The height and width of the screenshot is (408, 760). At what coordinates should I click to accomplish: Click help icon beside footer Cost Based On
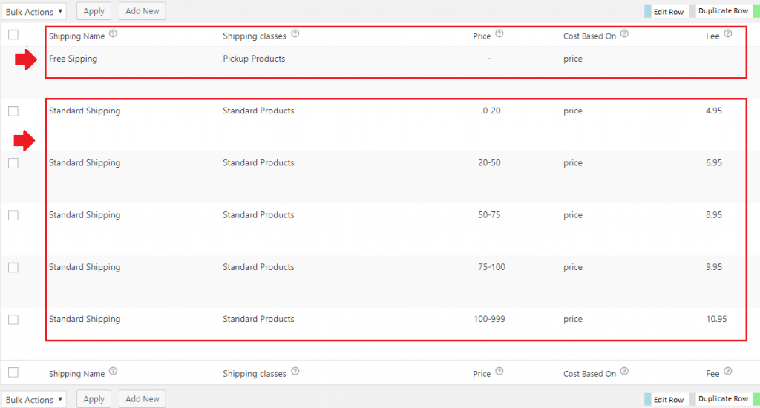point(624,372)
